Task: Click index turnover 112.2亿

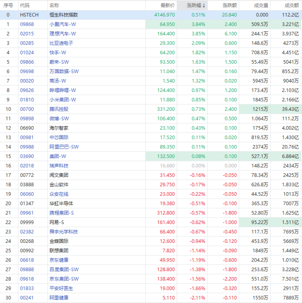Action: coord(290,15)
